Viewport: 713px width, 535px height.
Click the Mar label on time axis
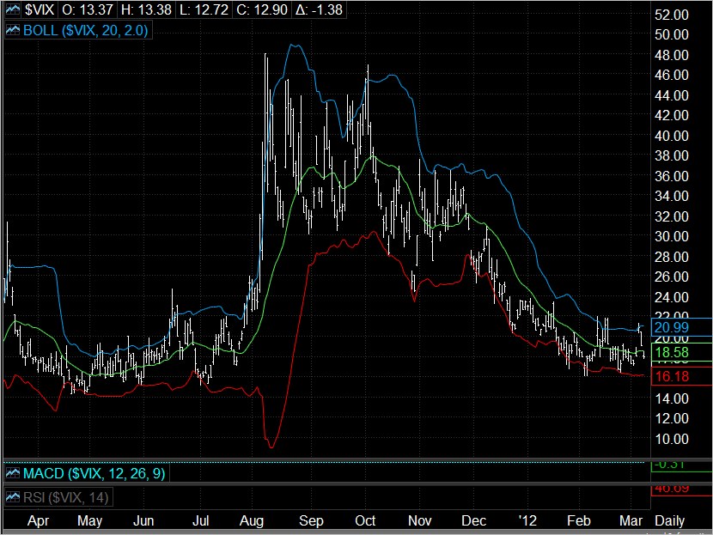pyautogui.click(x=631, y=520)
